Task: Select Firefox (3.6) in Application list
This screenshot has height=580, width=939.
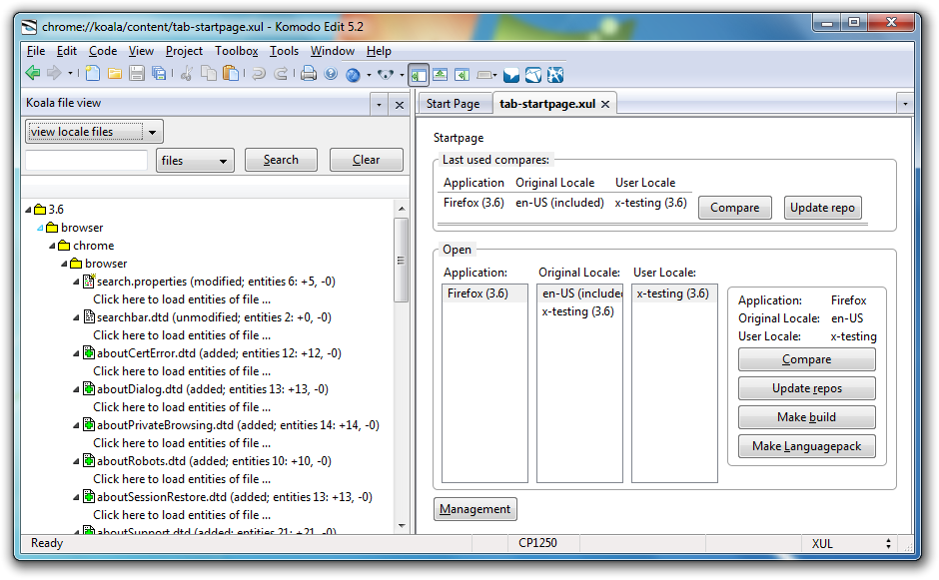Action: pyautogui.click(x=484, y=293)
